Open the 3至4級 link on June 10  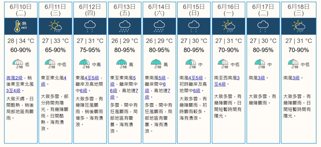(x=13, y=91)
